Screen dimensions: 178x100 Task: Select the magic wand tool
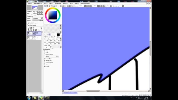point(50,34)
